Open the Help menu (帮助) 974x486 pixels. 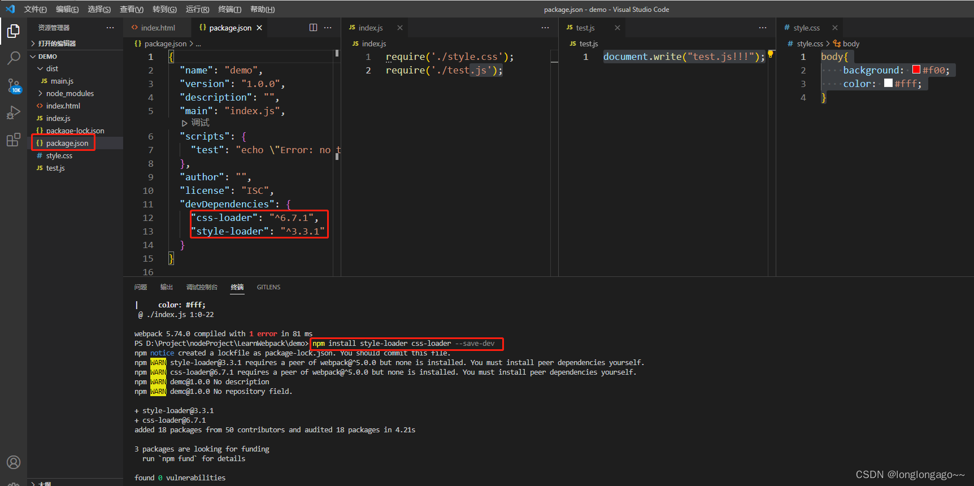click(x=263, y=9)
